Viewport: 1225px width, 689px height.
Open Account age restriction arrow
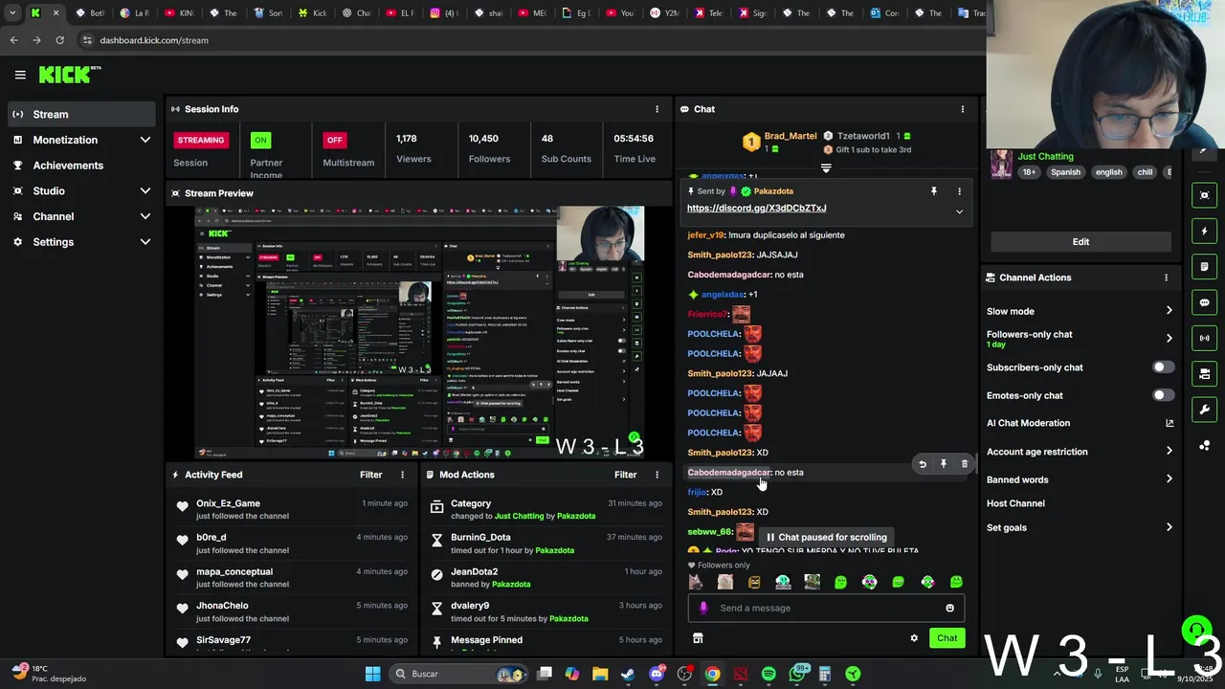pos(1169,452)
